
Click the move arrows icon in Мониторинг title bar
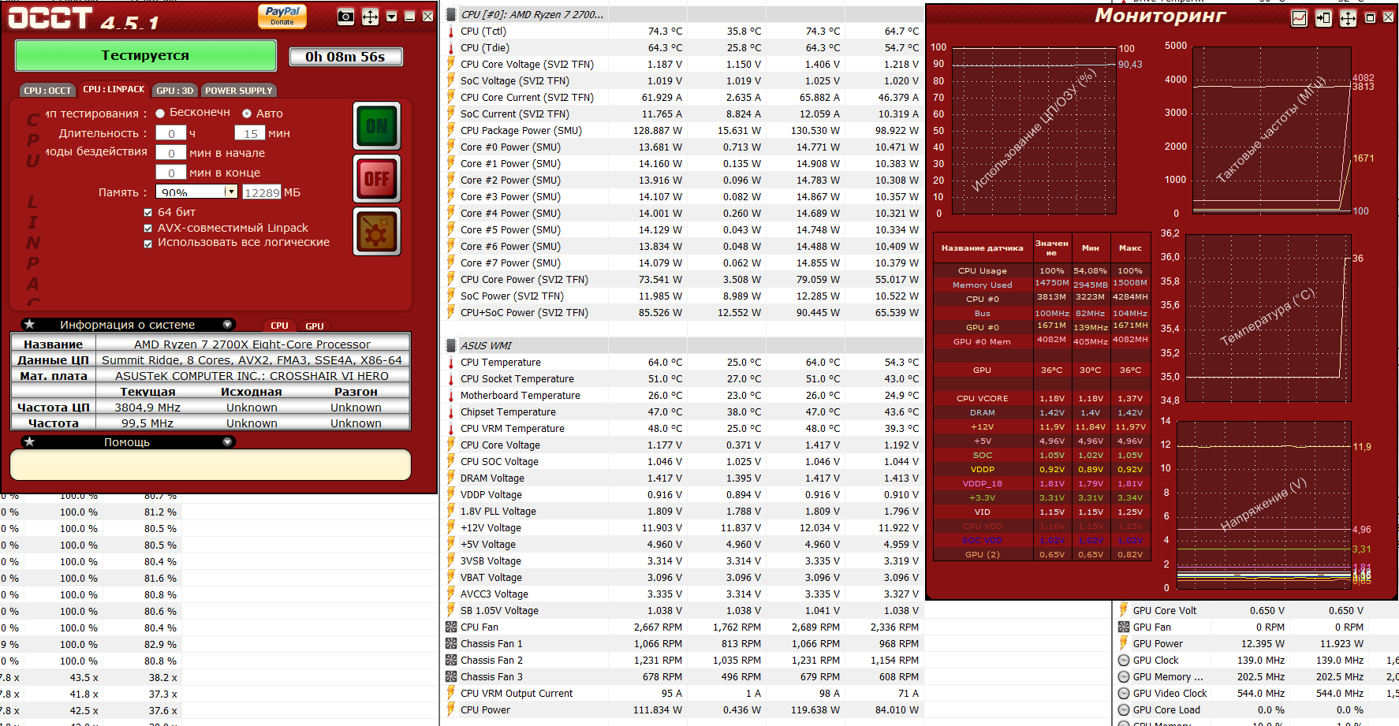tap(1348, 18)
